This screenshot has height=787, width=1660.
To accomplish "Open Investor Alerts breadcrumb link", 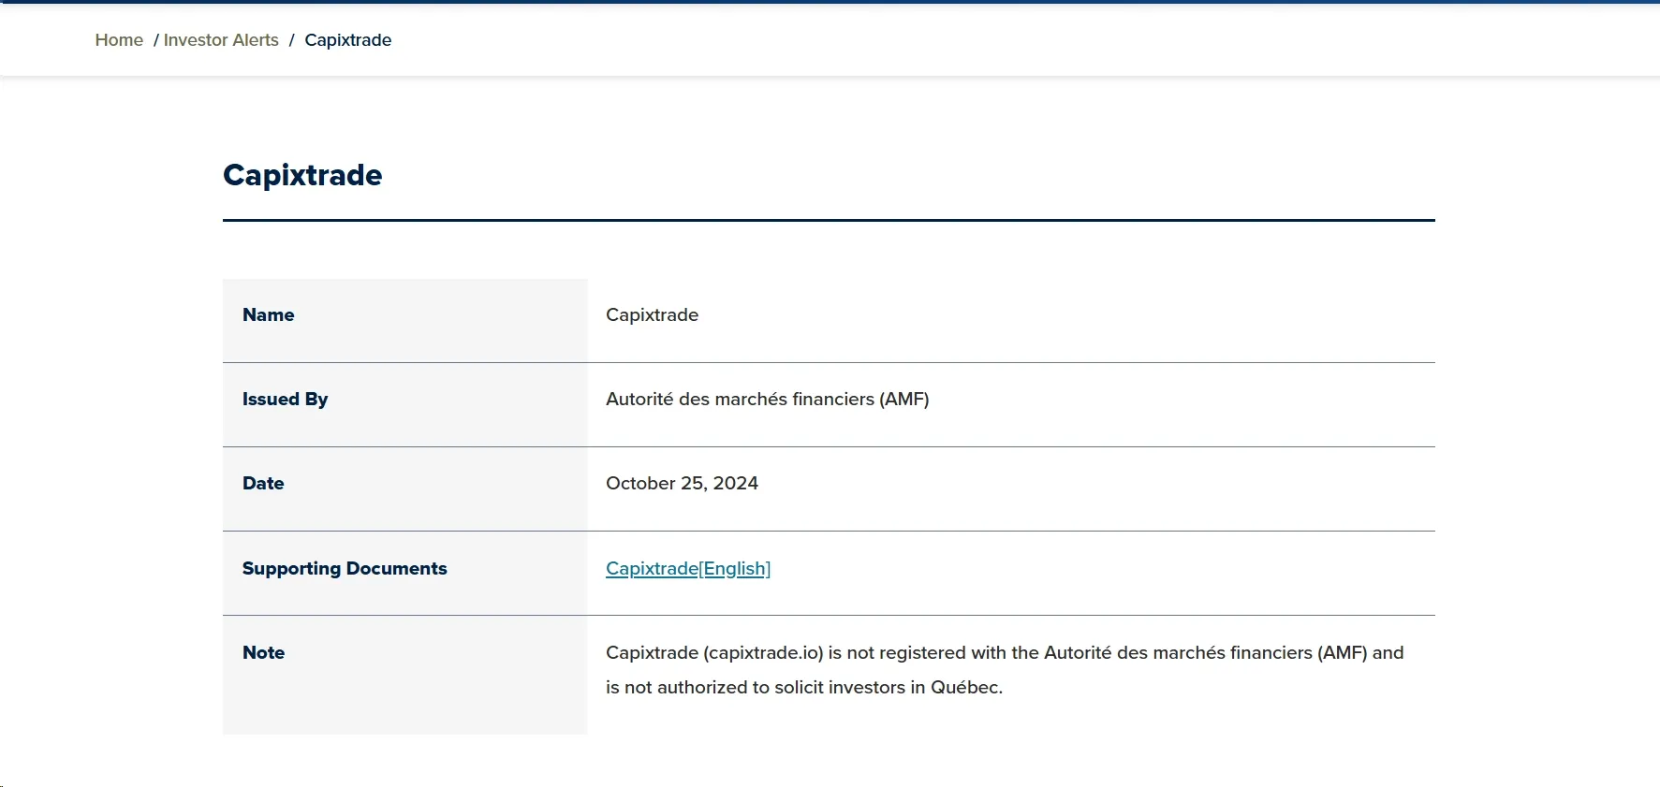I will point(221,40).
